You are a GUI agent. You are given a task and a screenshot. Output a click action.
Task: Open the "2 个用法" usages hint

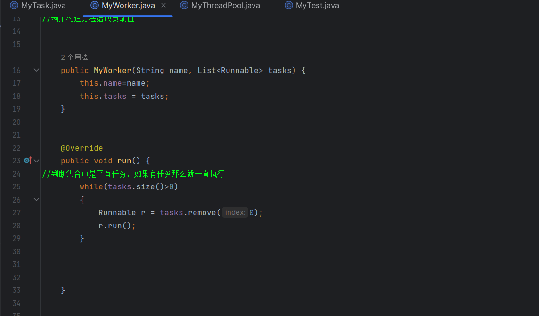coord(74,57)
